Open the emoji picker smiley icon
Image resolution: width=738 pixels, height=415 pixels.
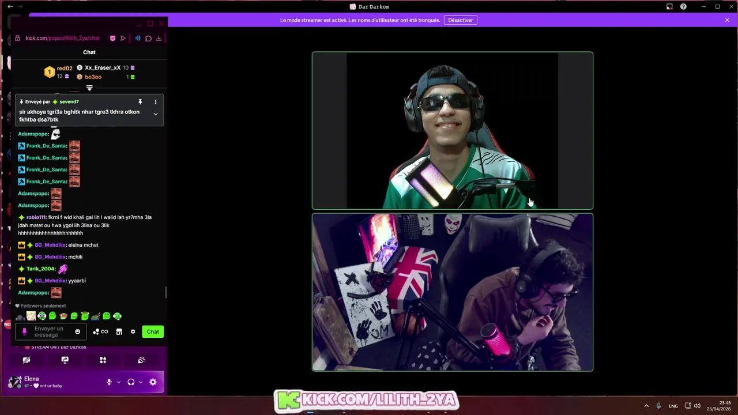click(78, 331)
